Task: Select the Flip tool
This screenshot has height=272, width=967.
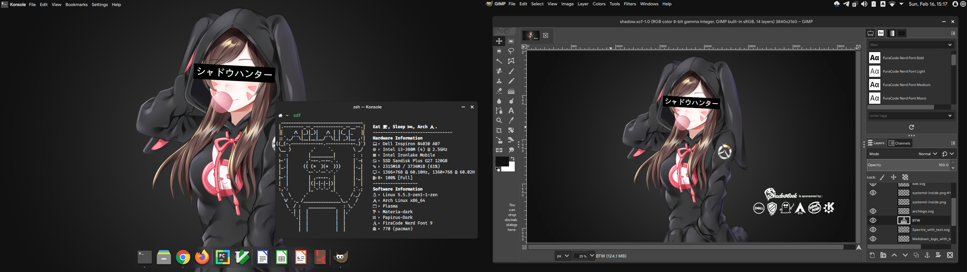Action: point(499,150)
